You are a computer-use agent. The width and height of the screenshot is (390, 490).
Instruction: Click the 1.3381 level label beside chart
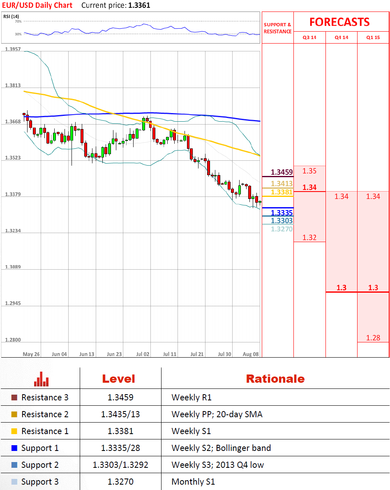click(x=282, y=192)
